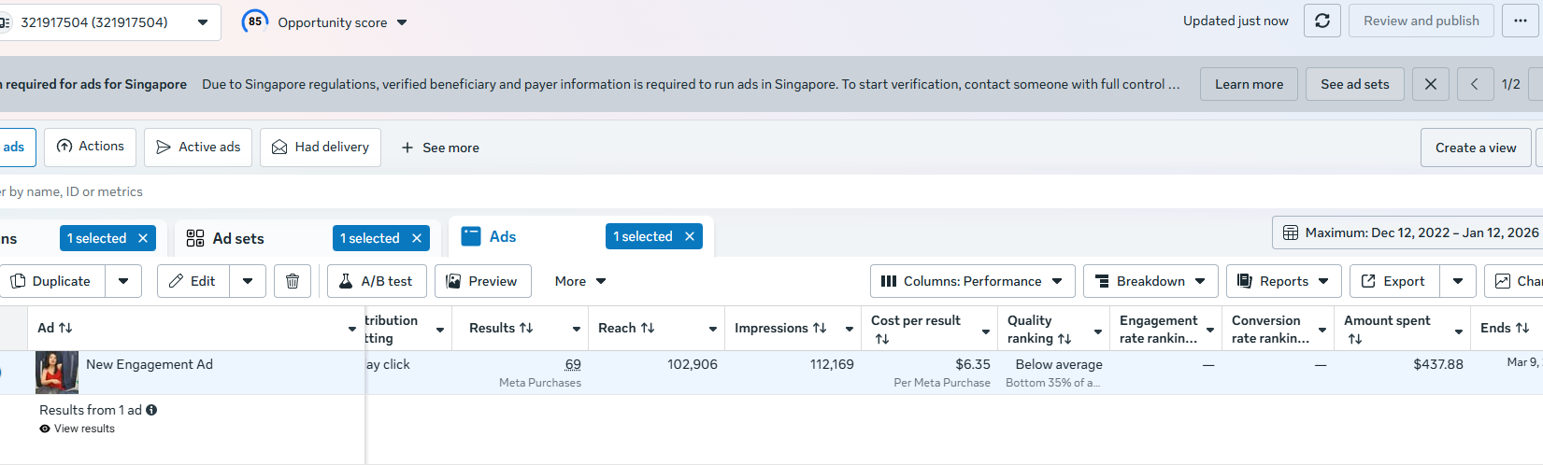The image size is (1543, 465).
Task: Click the refresh data icon
Action: (x=1322, y=21)
